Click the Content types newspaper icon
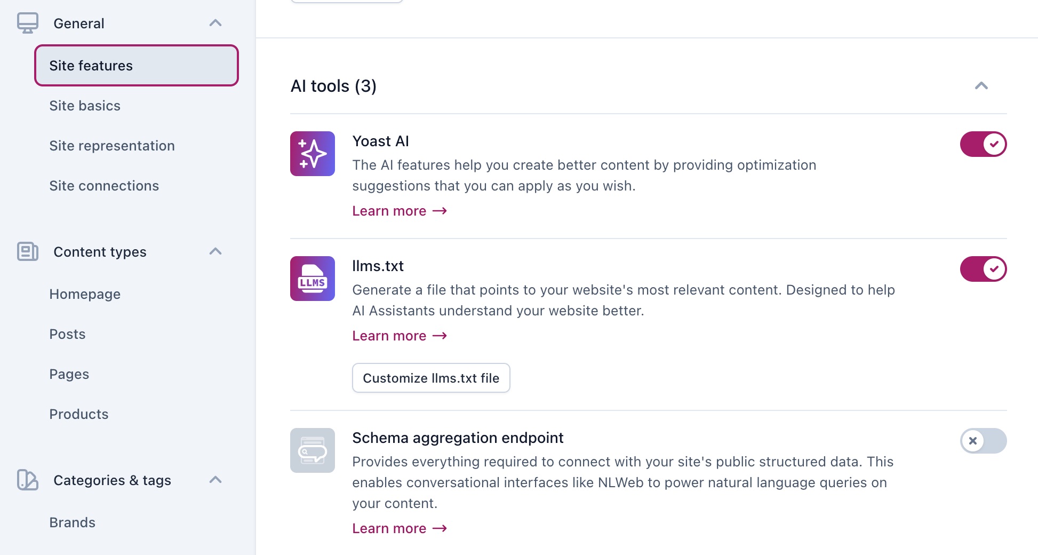Screen dimensions: 1038x555 tap(28, 251)
